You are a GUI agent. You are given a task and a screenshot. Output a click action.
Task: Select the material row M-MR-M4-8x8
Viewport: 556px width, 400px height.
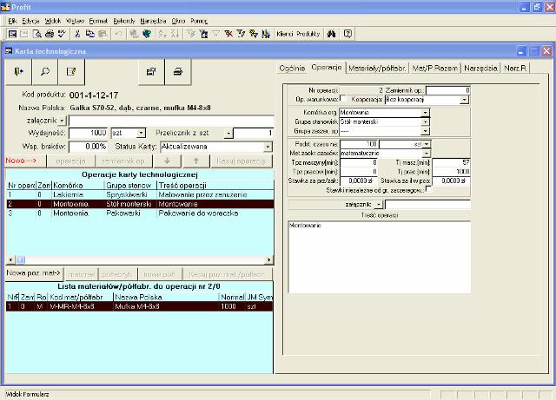139,306
